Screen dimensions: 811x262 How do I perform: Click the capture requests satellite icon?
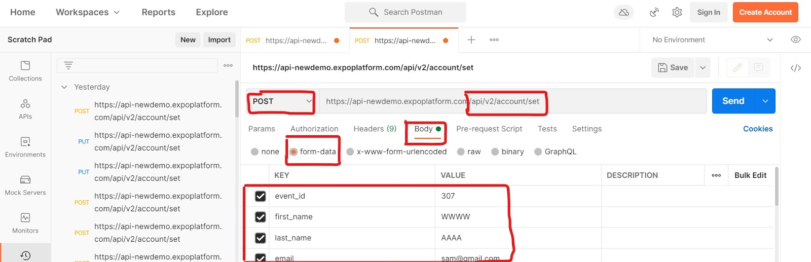(x=654, y=12)
